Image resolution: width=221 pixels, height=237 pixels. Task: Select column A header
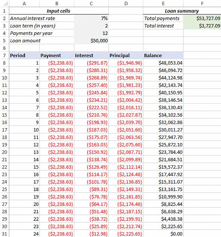[24, 3]
